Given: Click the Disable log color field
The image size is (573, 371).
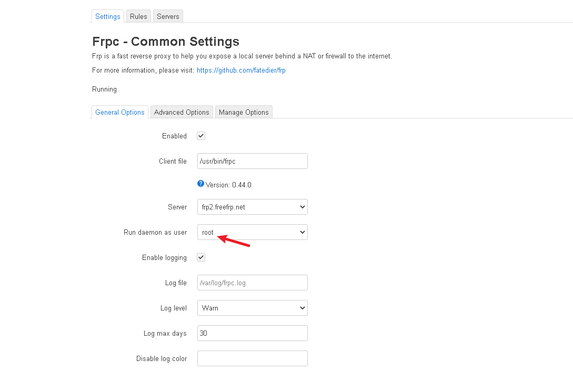Looking at the screenshot, I should click(252, 358).
